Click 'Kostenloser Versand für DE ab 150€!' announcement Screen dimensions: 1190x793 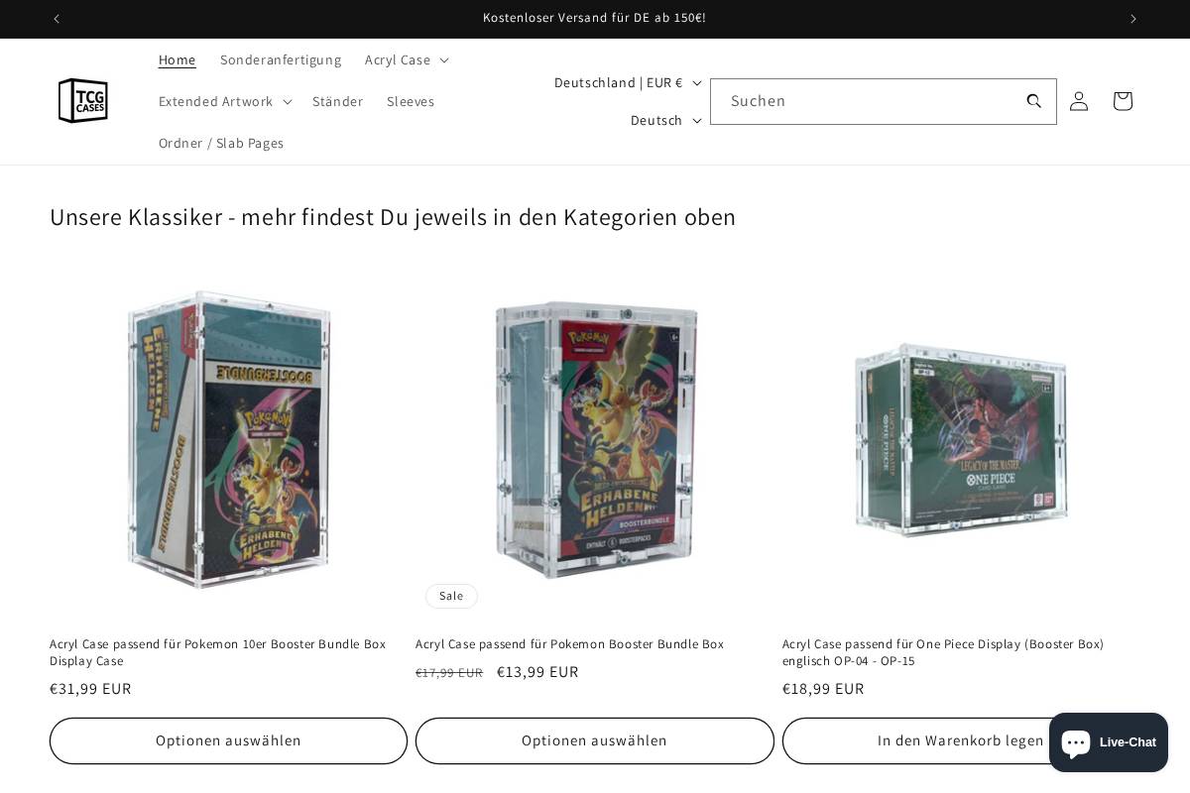pos(594,18)
